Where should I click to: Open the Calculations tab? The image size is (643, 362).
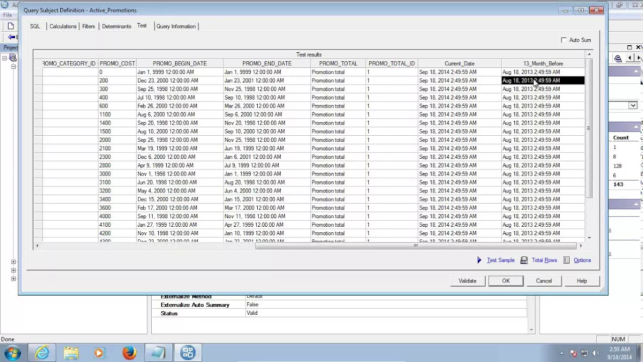[63, 26]
